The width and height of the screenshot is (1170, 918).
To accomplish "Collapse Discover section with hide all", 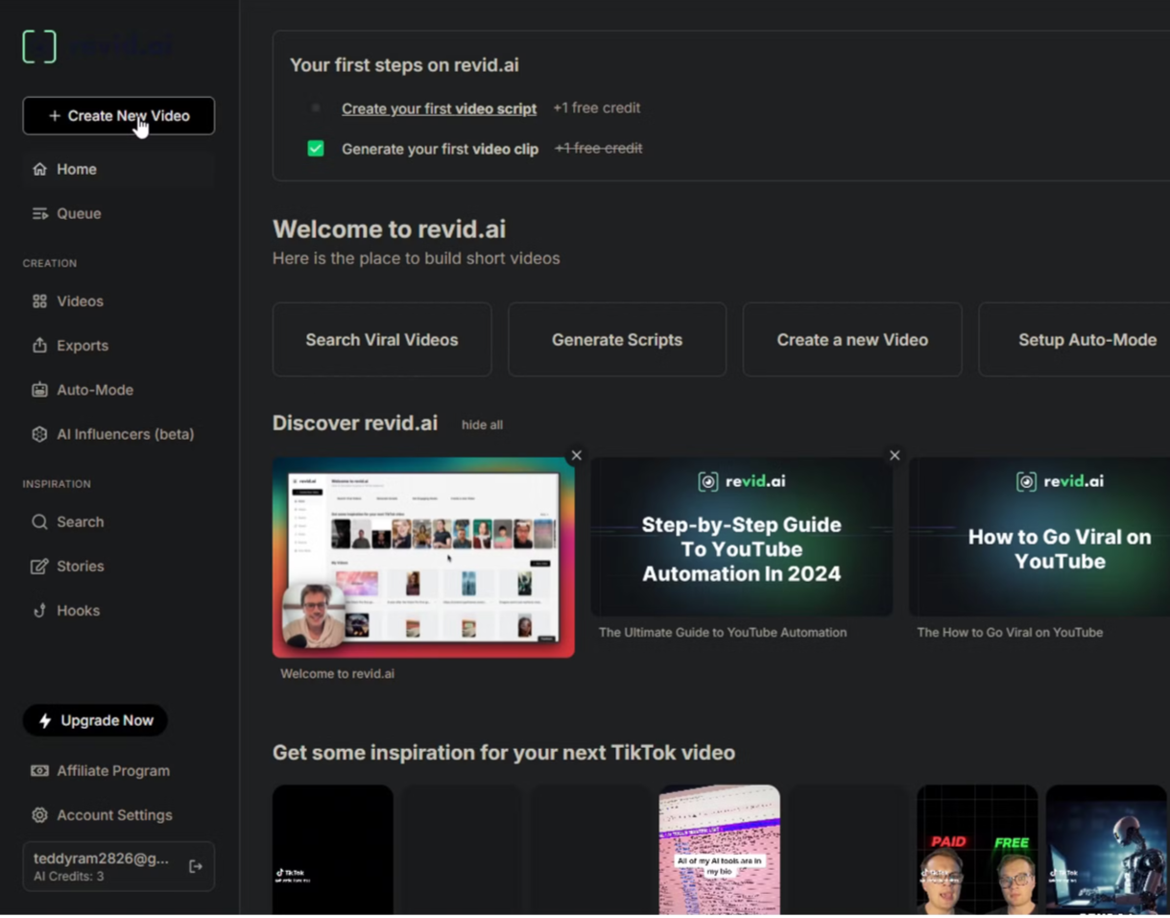I will pyautogui.click(x=482, y=424).
